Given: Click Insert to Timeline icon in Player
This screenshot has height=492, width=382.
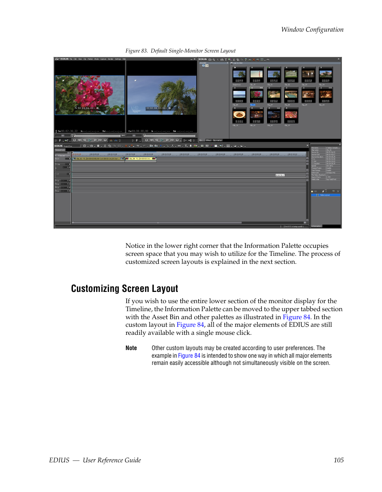Looking at the screenshot, I should click(111, 140).
